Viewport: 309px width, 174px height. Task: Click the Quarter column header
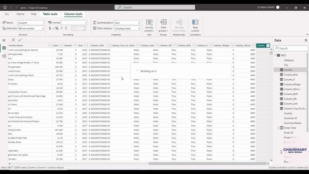tap(68, 45)
